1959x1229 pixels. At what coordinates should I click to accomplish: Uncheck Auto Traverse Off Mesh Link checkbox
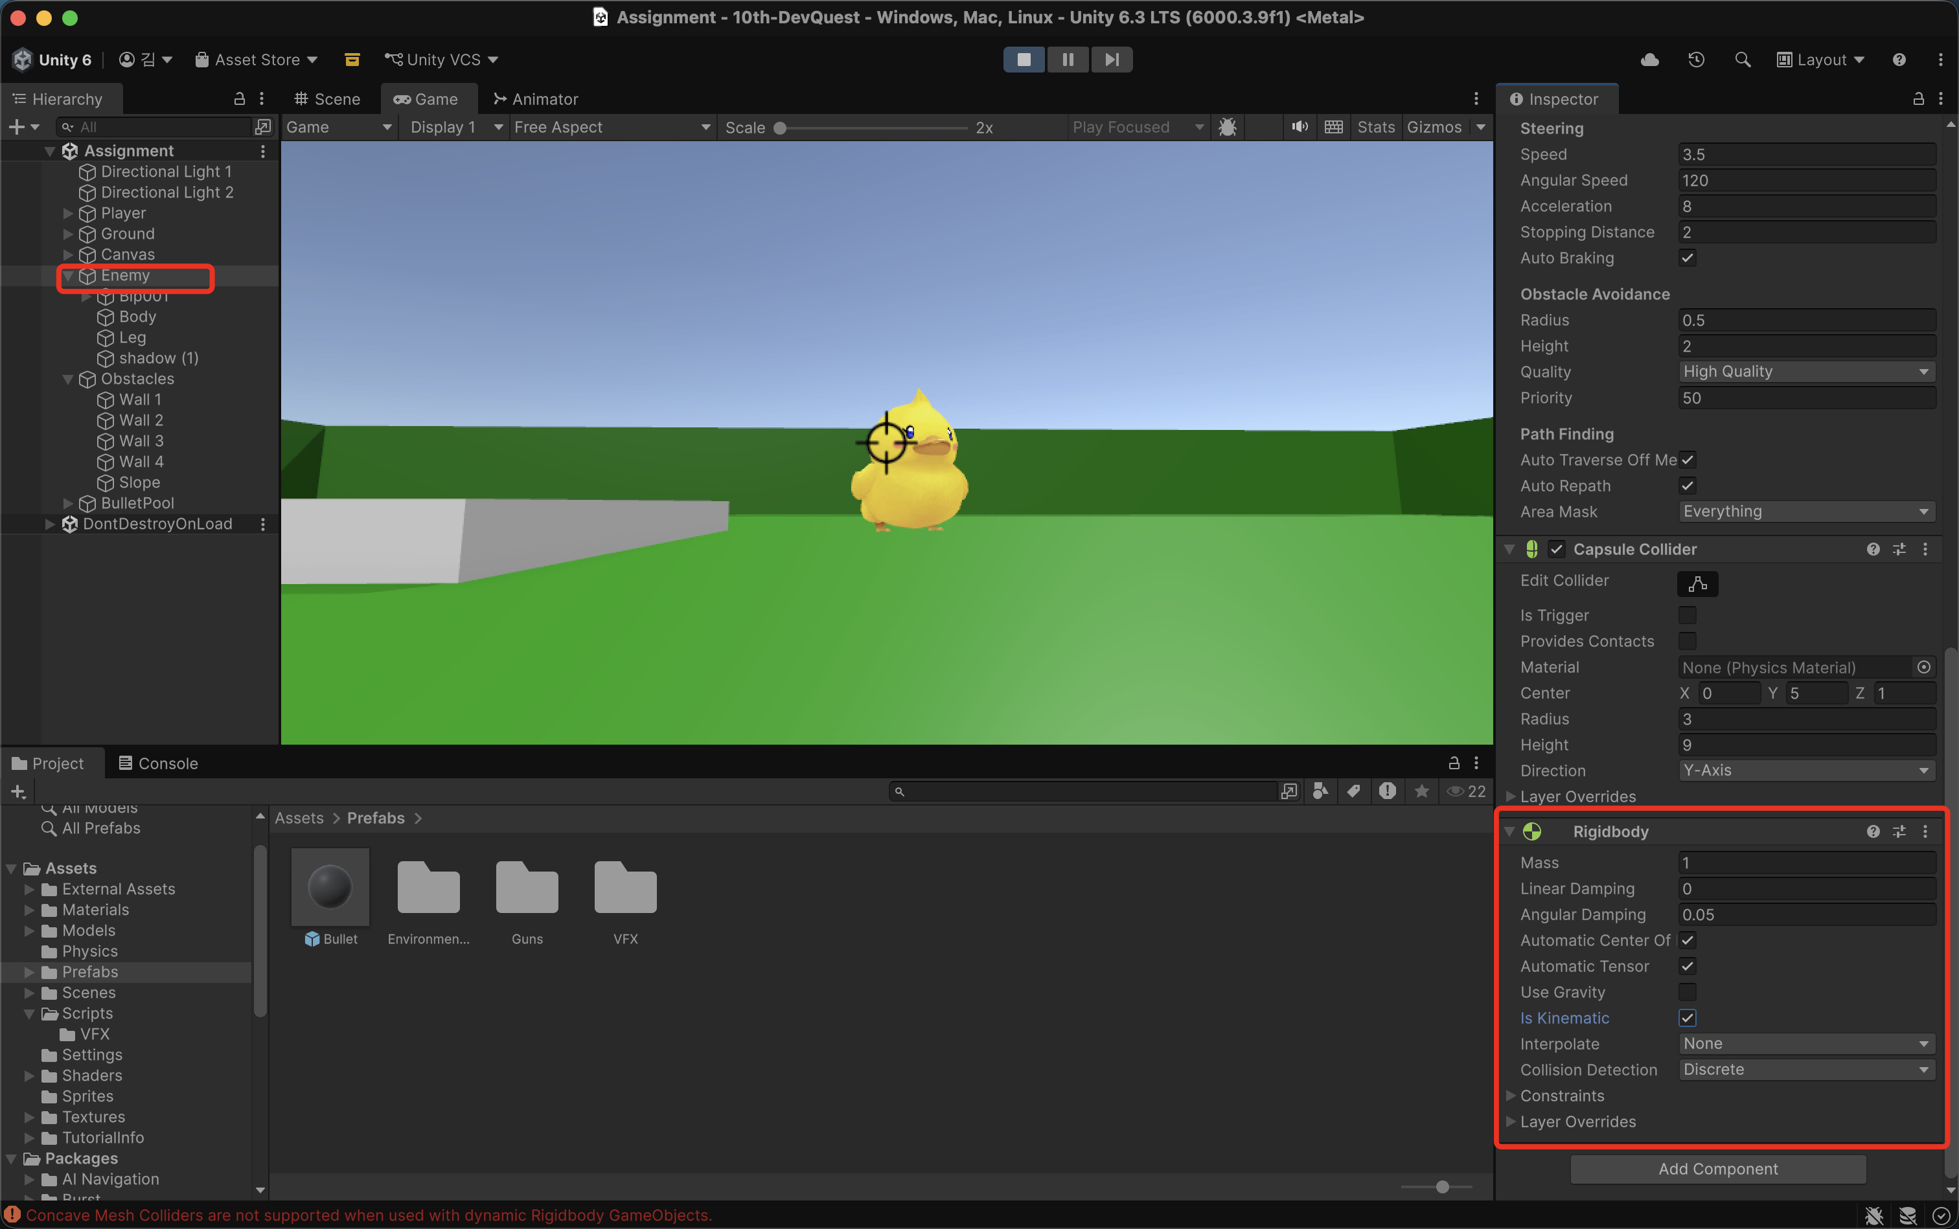[1688, 459]
